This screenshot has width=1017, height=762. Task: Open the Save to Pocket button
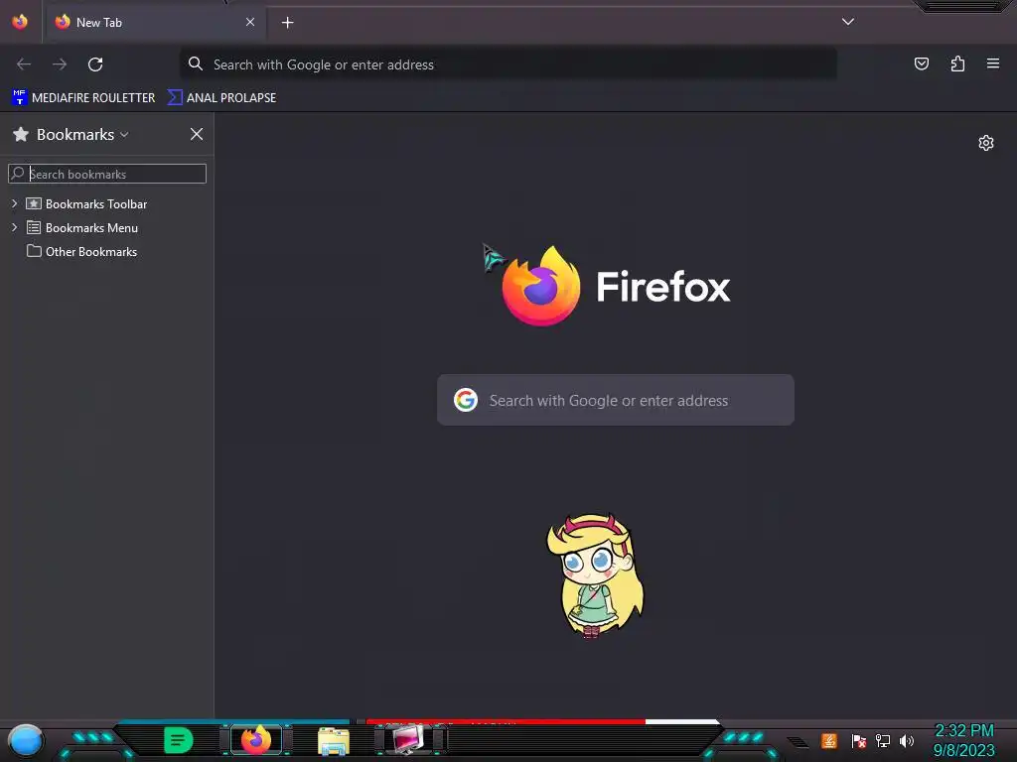click(x=921, y=63)
